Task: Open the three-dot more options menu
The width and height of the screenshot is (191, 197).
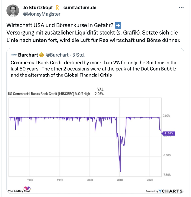Action: (x=181, y=8)
